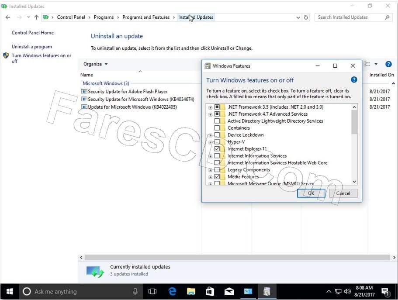Enable Internet Information Services checkbox
This screenshot has width=398, height=300.
tap(217, 155)
